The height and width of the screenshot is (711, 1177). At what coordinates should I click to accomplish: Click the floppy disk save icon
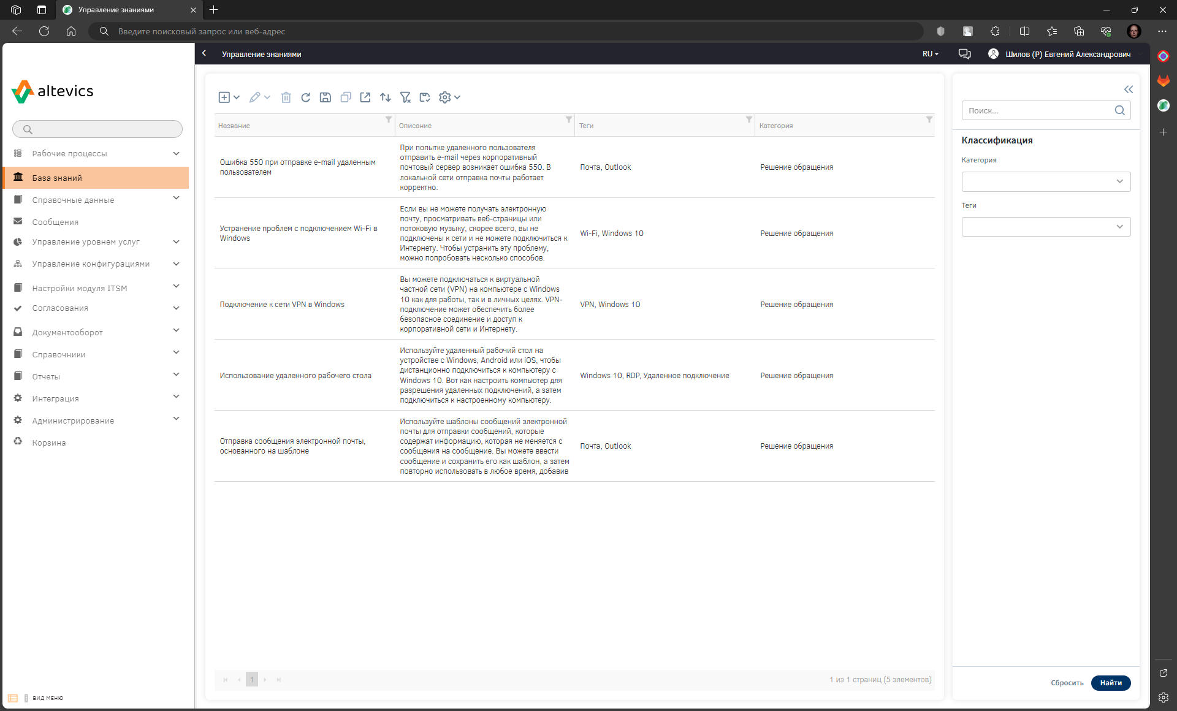(326, 97)
